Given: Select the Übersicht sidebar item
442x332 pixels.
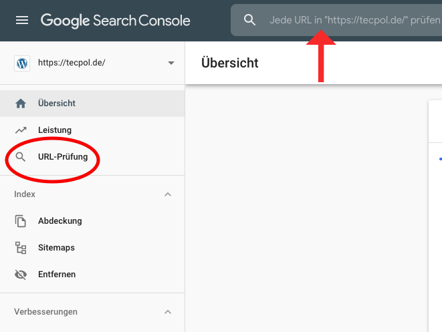Looking at the screenshot, I should 92,104.
